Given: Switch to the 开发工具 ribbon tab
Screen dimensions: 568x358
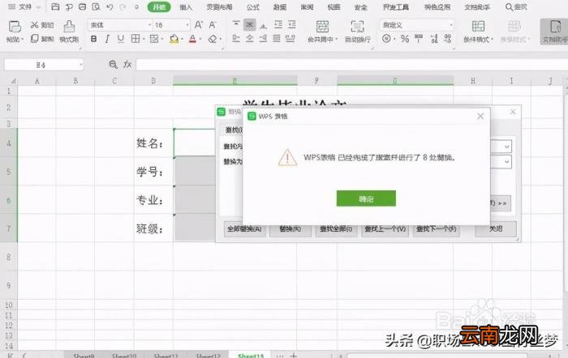Looking at the screenshot, I should tap(396, 6).
